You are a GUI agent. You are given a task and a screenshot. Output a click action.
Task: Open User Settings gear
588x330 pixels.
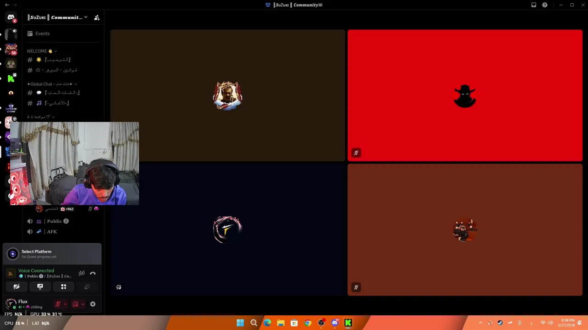click(x=93, y=304)
